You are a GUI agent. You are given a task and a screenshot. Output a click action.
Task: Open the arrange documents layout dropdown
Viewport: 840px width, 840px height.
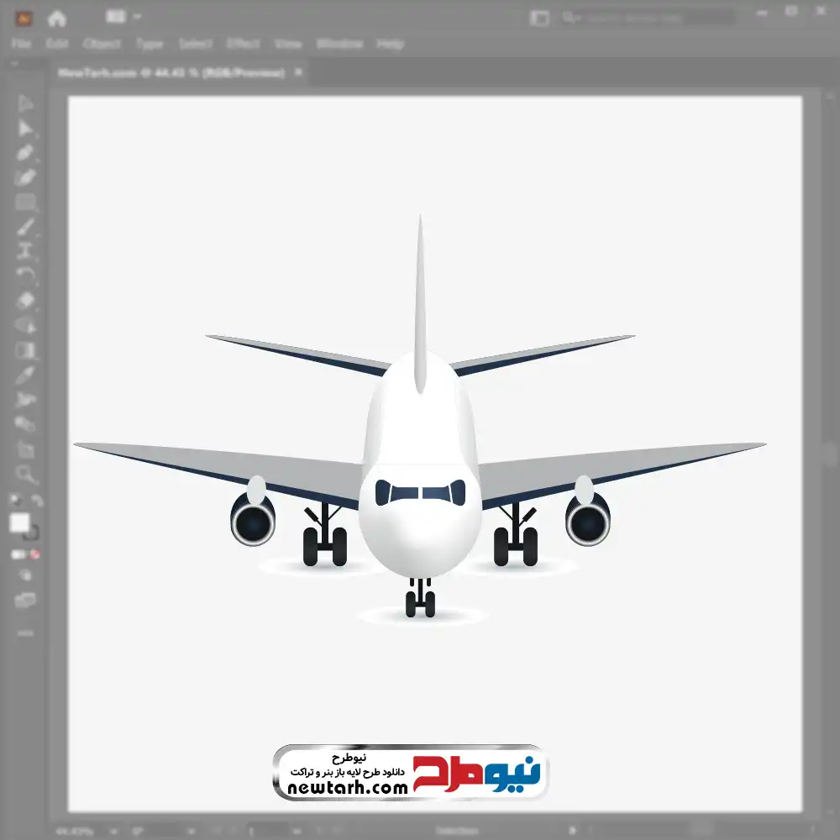(x=123, y=17)
